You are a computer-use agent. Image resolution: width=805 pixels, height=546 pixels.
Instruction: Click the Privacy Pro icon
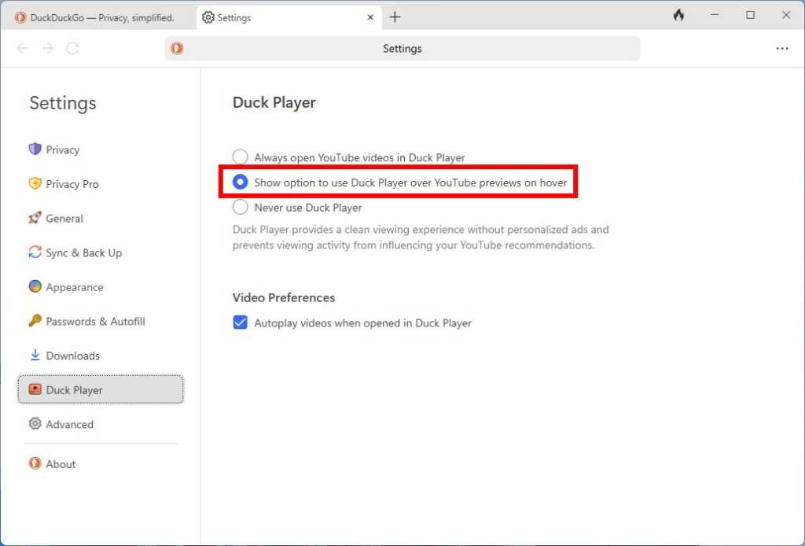click(x=35, y=183)
